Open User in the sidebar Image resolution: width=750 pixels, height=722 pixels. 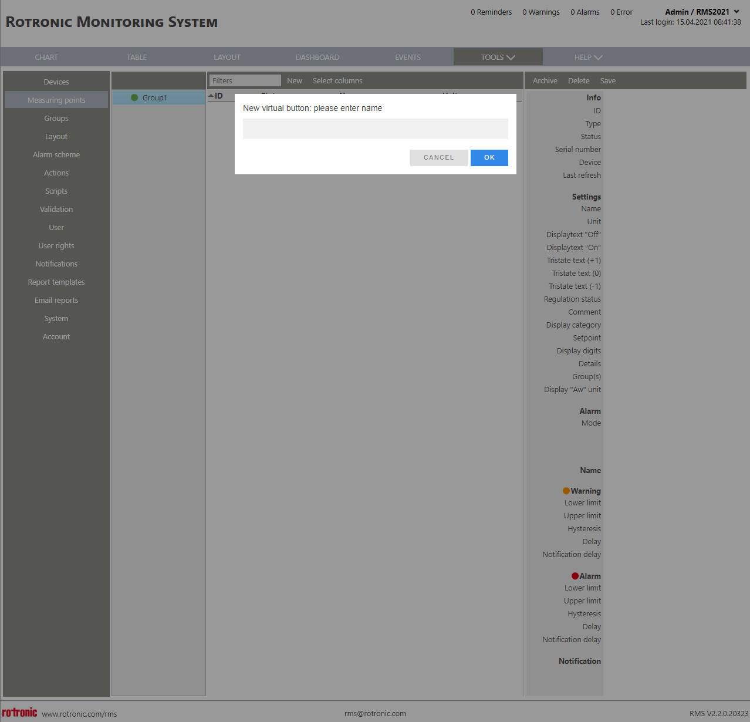pyautogui.click(x=56, y=227)
